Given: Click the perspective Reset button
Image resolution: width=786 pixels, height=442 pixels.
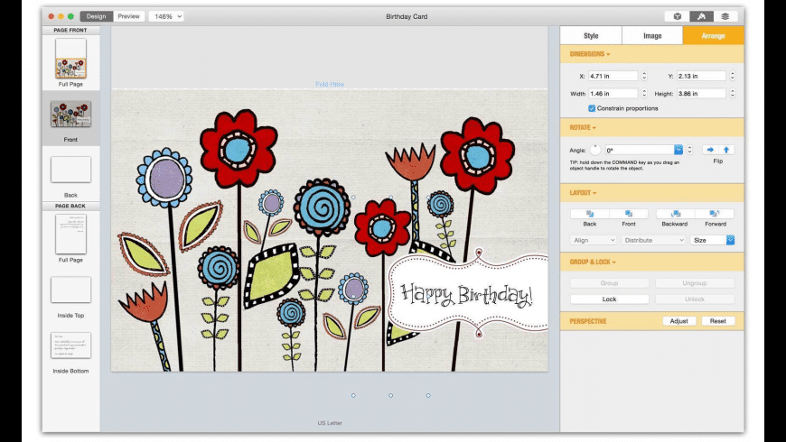Looking at the screenshot, I should (718, 321).
